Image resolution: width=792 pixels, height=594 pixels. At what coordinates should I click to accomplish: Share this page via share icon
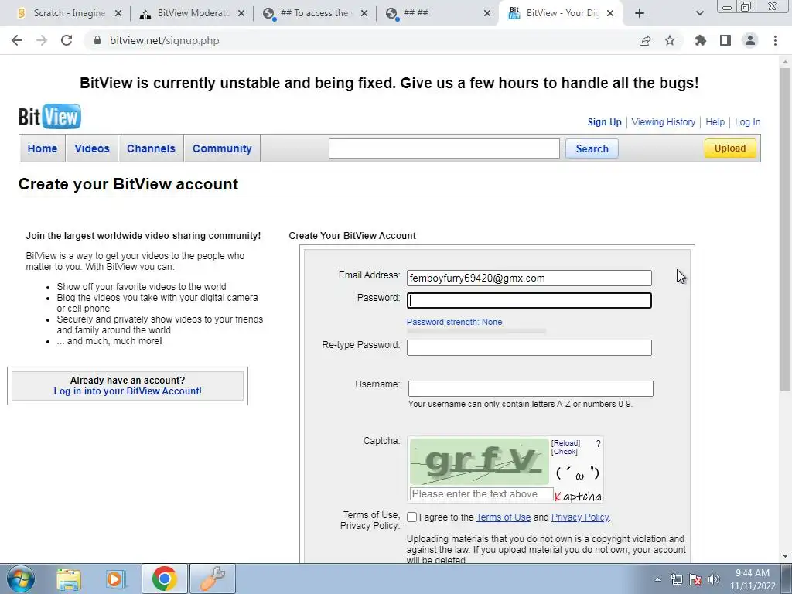pyautogui.click(x=645, y=40)
